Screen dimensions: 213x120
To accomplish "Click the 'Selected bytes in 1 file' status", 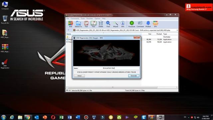I will click(x=82, y=90).
